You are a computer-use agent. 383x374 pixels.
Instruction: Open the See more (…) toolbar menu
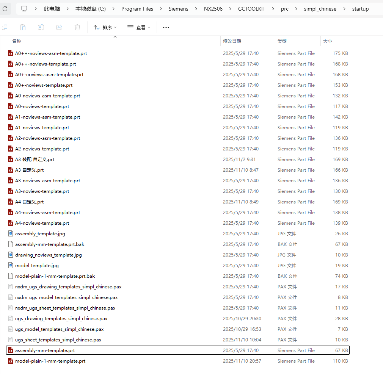pos(166,27)
